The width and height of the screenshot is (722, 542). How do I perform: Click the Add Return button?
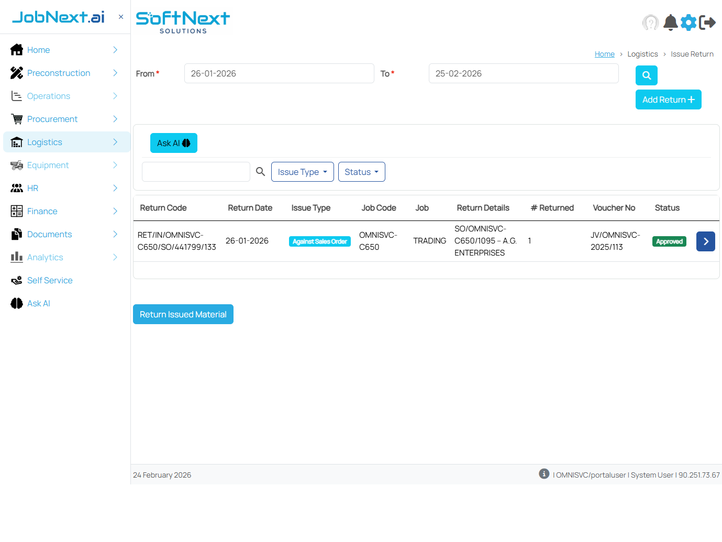point(668,99)
